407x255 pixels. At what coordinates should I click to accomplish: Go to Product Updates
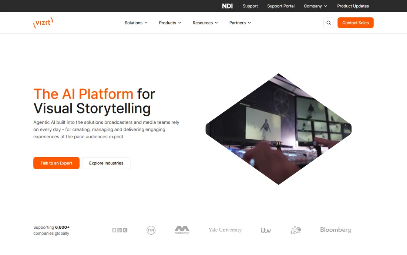point(353,6)
